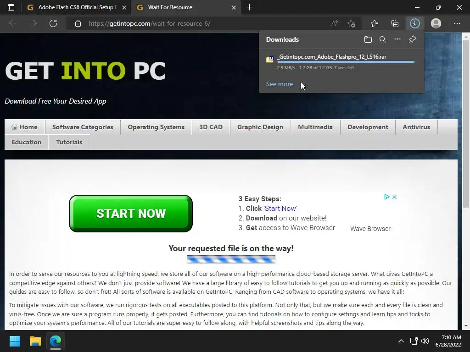Click the green START NOW button
Image resolution: width=470 pixels, height=352 pixels.
click(x=131, y=214)
